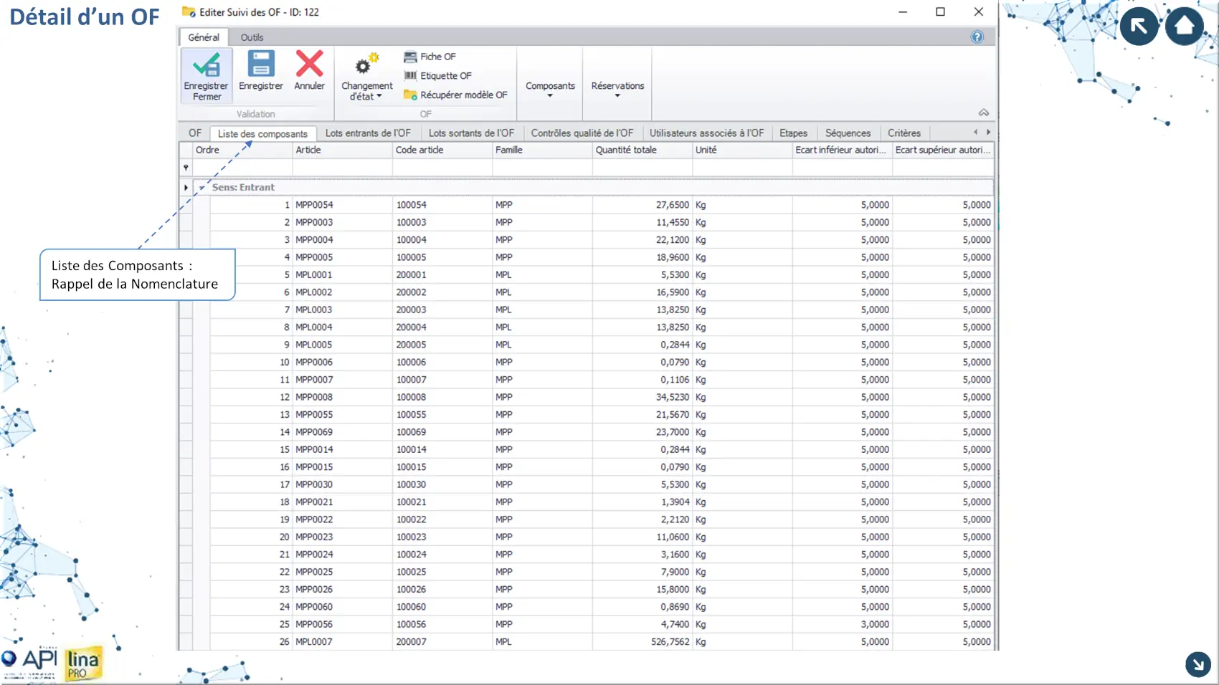Screen dimensions: 1219x685
Task: Click the Enregistrer Fermer icon
Action: click(x=207, y=66)
